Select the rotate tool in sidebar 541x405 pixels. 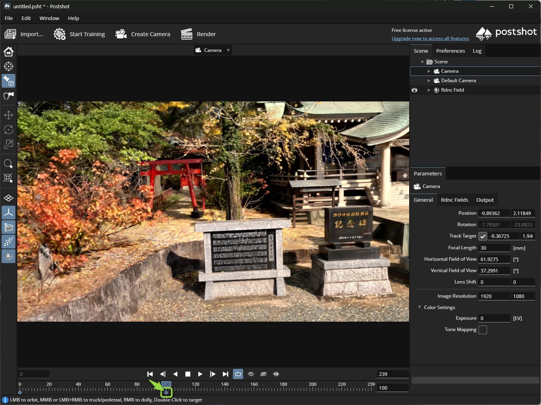click(8, 130)
